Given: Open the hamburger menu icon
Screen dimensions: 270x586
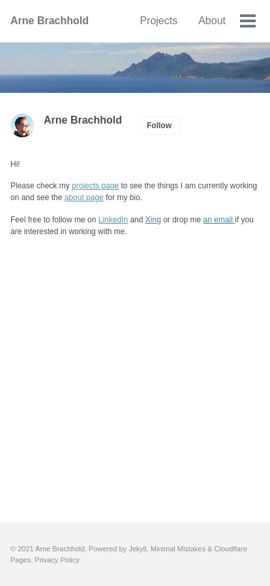Looking at the screenshot, I should coord(248,21).
